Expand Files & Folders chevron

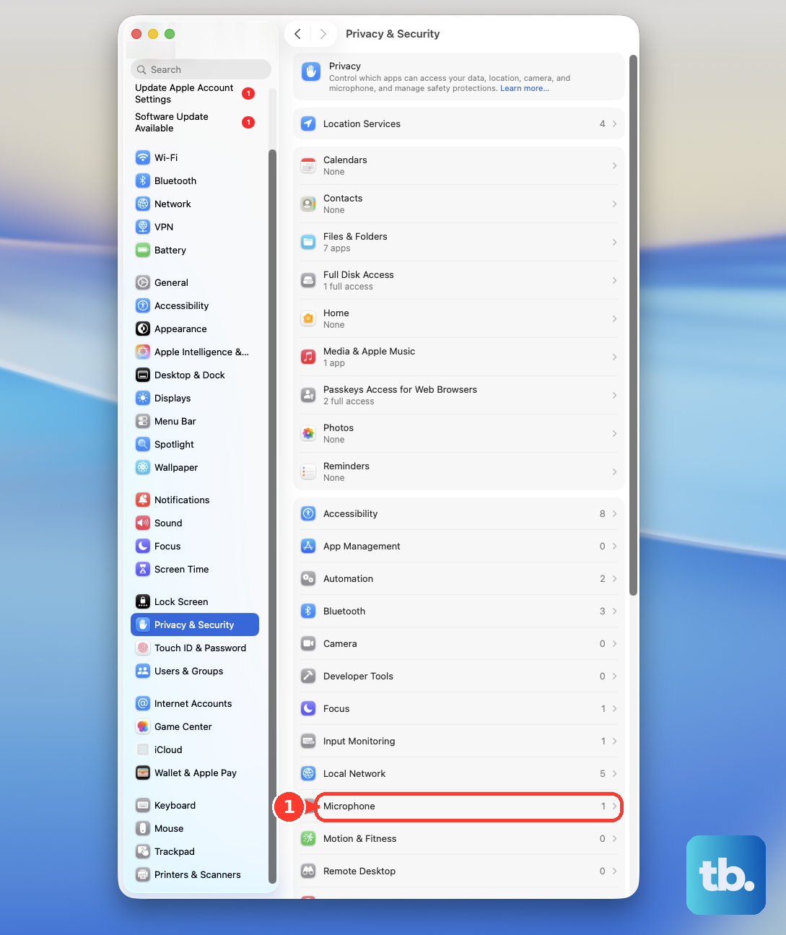click(614, 242)
